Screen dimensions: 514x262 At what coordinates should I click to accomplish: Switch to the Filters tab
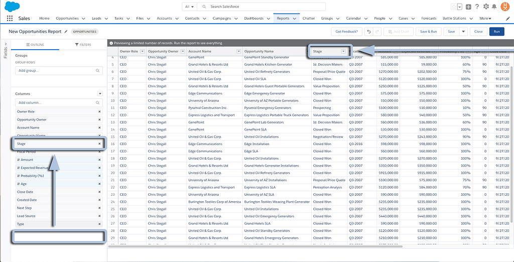[83, 45]
